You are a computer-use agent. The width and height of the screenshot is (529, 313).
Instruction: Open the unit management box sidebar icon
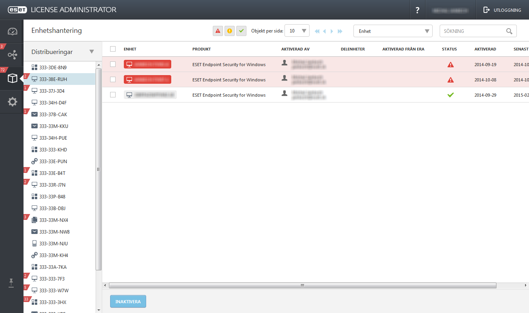click(13, 78)
